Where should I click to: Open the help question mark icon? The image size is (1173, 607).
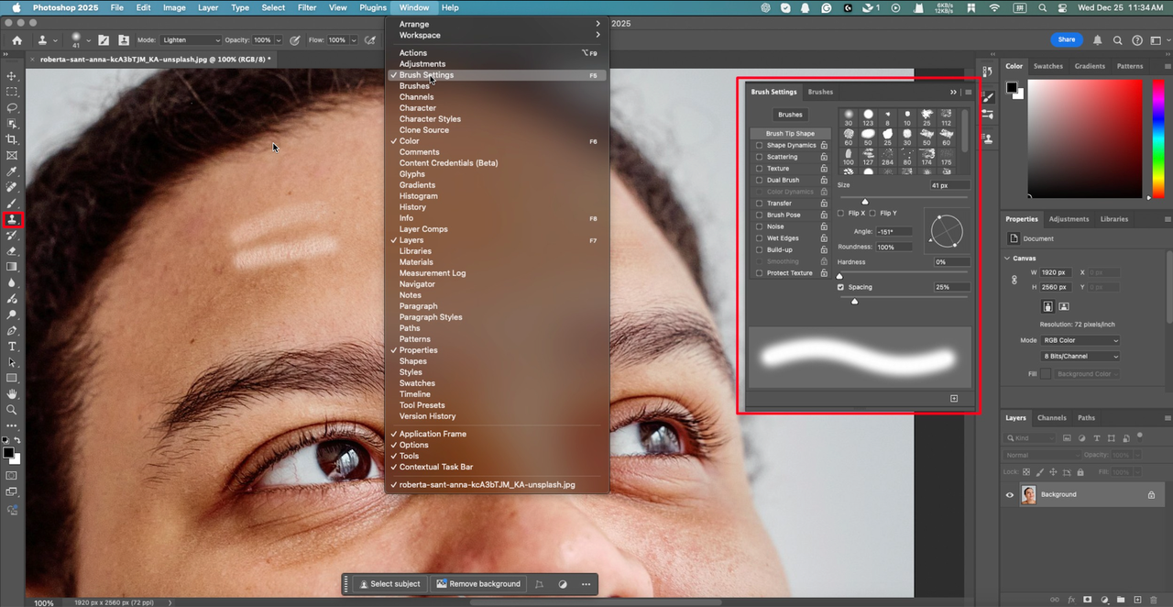1137,40
